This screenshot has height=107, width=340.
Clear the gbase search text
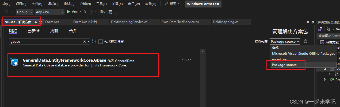click(85, 42)
